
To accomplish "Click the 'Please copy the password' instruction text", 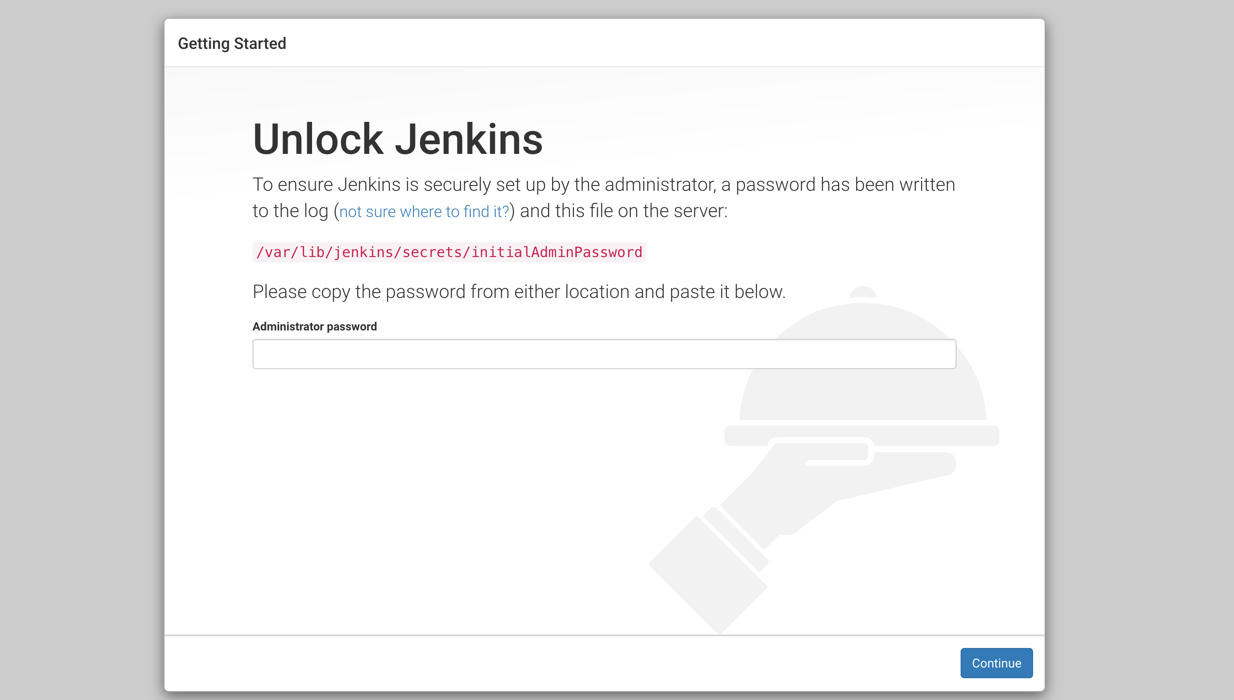I will 519,292.
